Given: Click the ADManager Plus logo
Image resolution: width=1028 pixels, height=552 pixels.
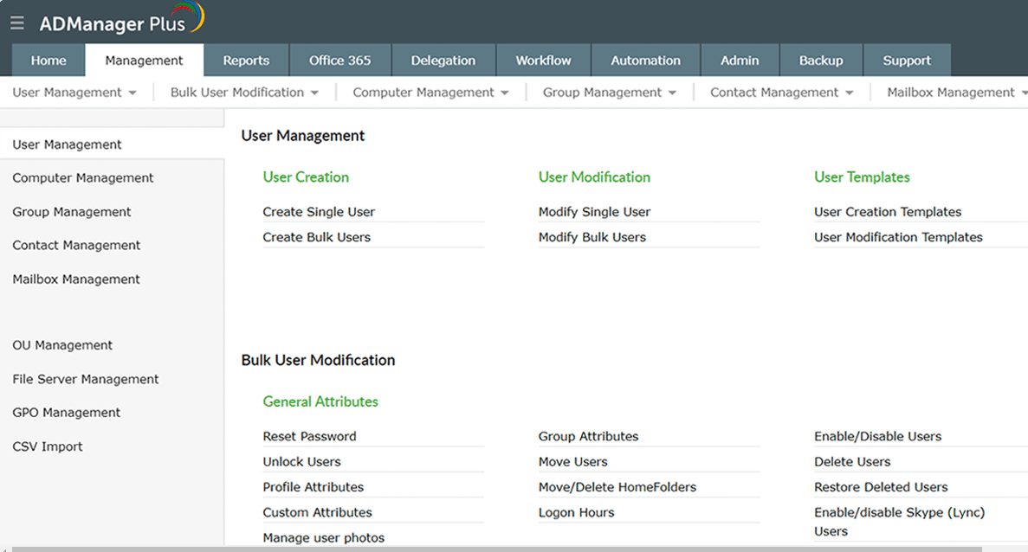Looking at the screenshot, I should [113, 23].
